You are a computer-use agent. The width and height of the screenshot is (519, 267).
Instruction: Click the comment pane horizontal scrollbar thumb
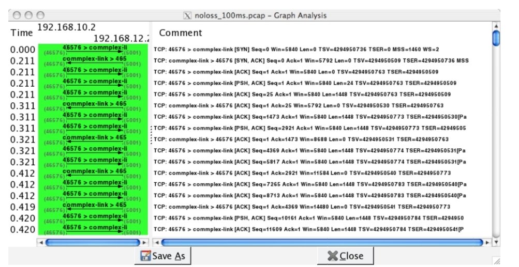(x=322, y=243)
